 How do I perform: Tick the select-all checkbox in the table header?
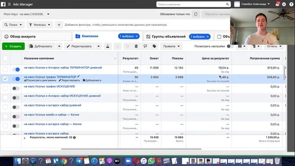point(5,59)
